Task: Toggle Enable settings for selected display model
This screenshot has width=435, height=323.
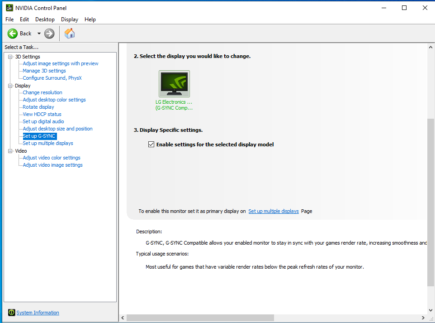Action: pyautogui.click(x=151, y=145)
